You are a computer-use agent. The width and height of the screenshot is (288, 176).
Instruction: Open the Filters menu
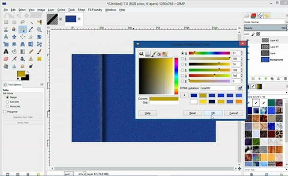click(81, 10)
